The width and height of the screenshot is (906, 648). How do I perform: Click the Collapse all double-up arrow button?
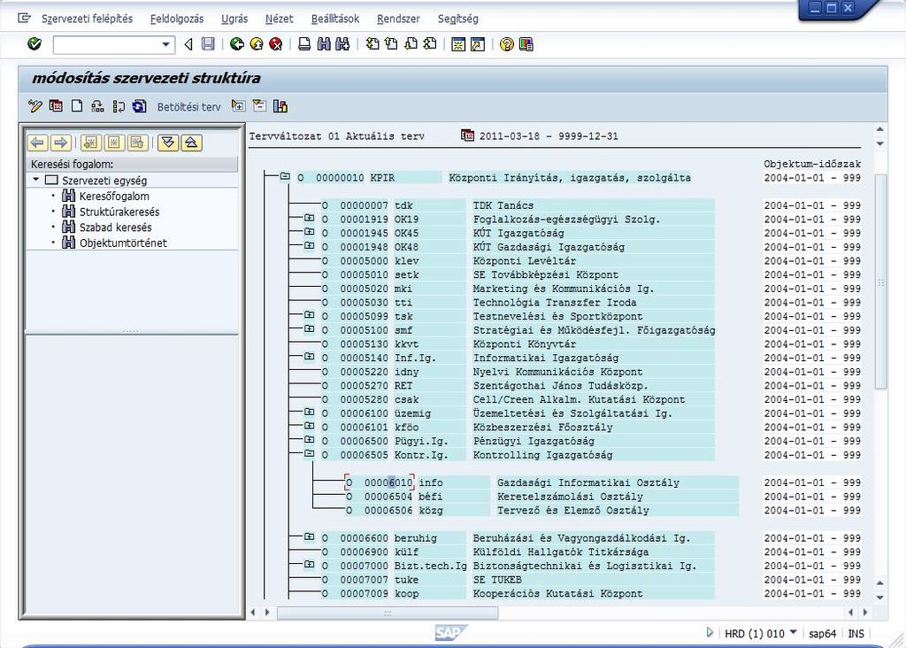pos(191,143)
